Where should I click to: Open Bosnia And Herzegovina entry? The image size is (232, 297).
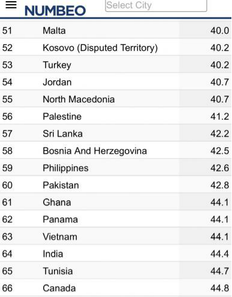click(x=95, y=151)
